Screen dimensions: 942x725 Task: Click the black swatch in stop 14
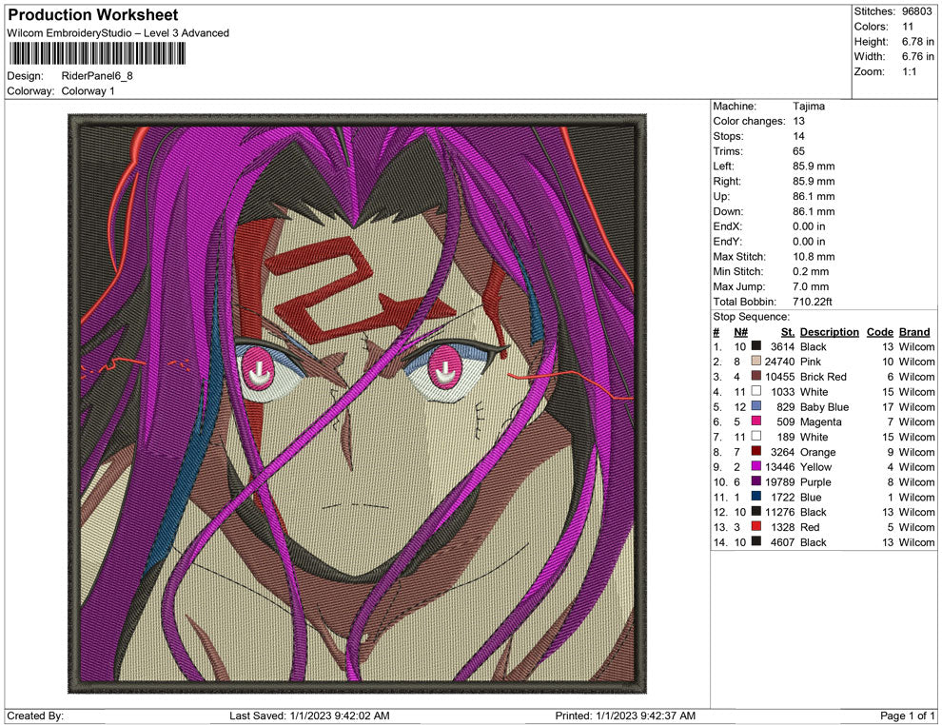pyautogui.click(x=756, y=541)
